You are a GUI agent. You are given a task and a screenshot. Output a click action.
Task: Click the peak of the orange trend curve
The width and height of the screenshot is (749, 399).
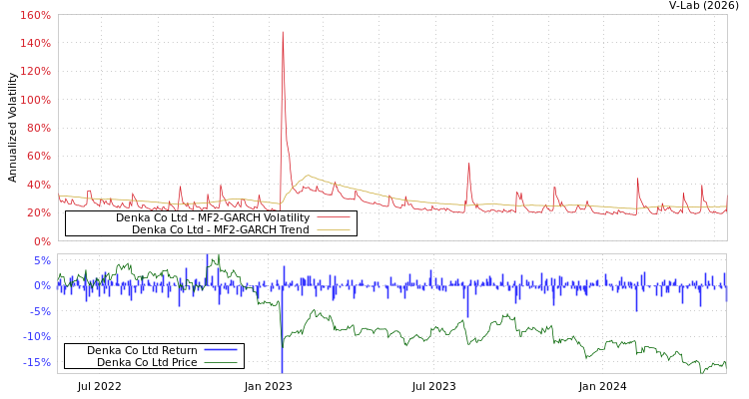point(308,176)
